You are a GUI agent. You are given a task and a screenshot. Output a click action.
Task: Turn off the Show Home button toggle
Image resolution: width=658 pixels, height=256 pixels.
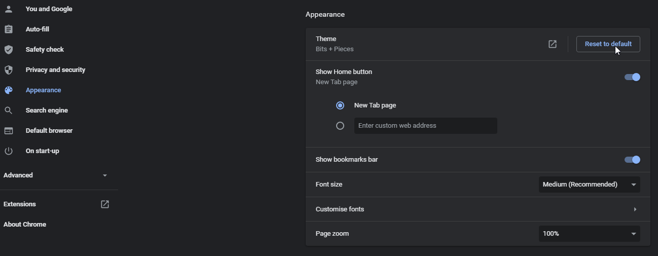[x=632, y=77]
